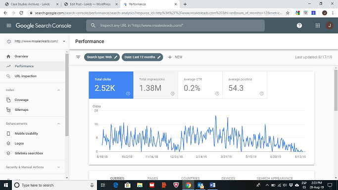Bookmark this page with the star icon
Viewport: 338px width, 190px height.
coord(288,13)
